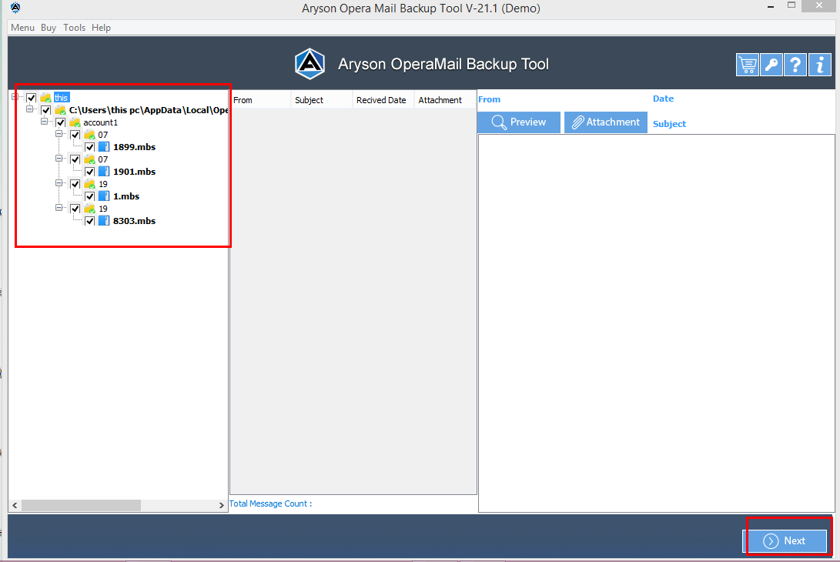The height and width of the screenshot is (562, 840).
Task: Collapse the root 'this' tree node
Action: tap(15, 97)
